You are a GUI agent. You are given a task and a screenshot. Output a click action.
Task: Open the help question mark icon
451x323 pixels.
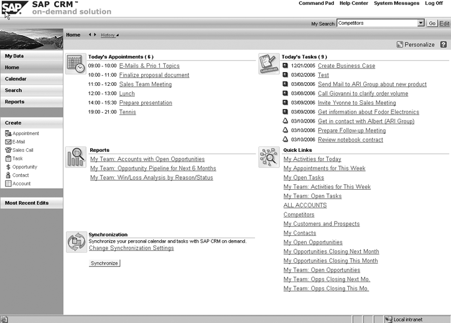pyautogui.click(x=443, y=44)
